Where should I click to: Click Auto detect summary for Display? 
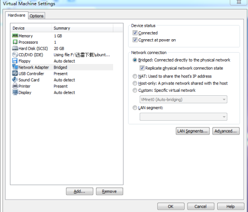point(64,92)
